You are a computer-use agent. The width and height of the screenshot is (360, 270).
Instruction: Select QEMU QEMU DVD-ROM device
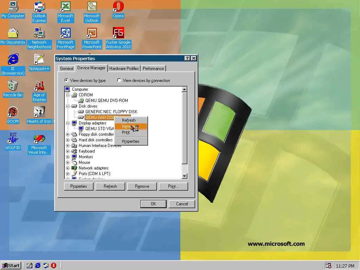tap(107, 101)
